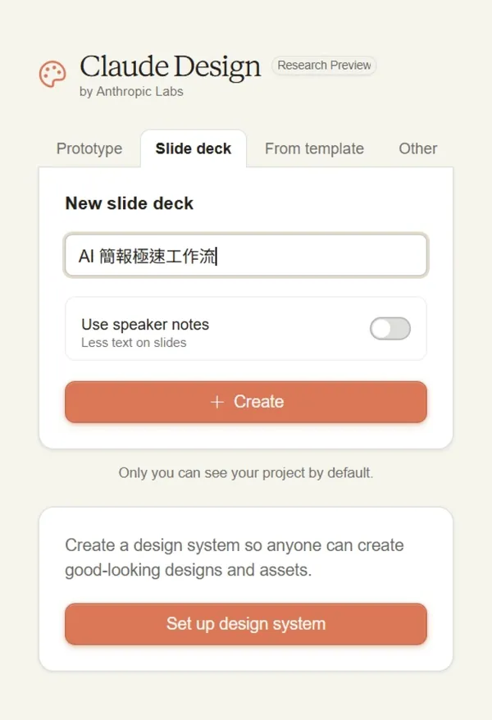Click the Set up design system button
492x720 pixels.
pos(246,624)
